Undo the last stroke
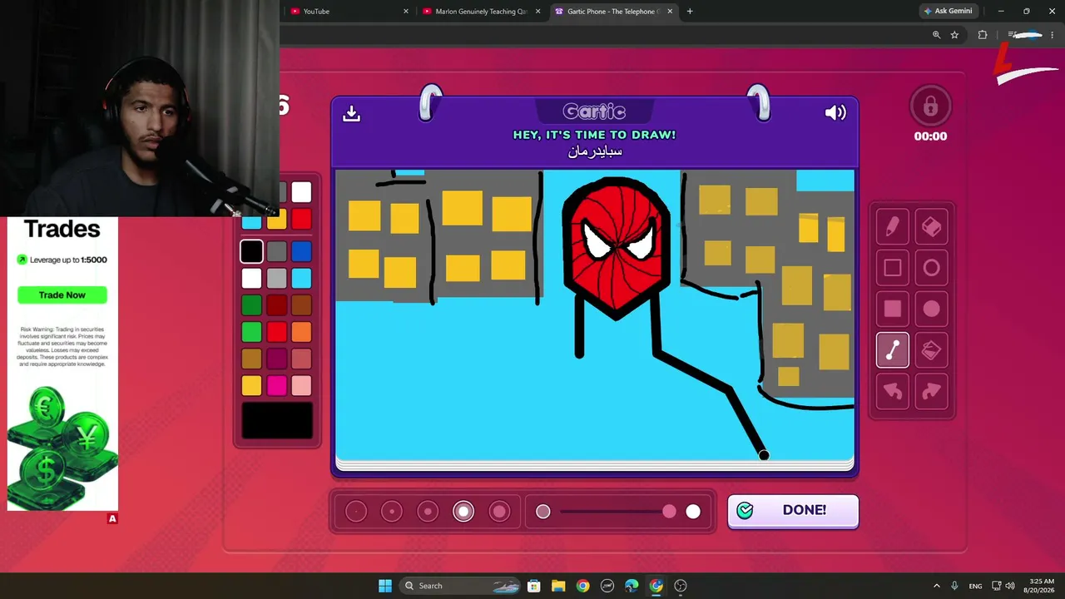This screenshot has height=599, width=1065. pyautogui.click(x=892, y=391)
